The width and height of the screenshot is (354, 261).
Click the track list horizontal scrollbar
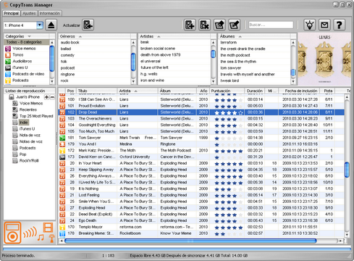[190, 241]
